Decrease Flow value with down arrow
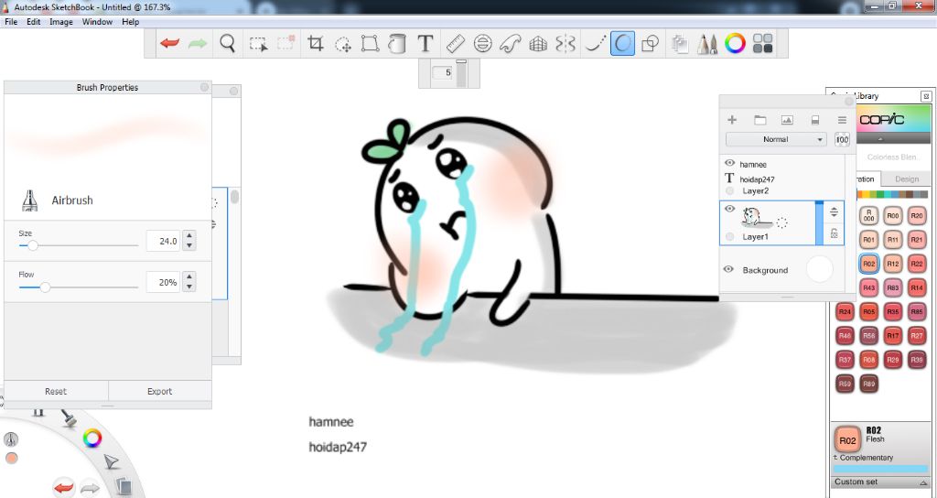 coord(189,287)
